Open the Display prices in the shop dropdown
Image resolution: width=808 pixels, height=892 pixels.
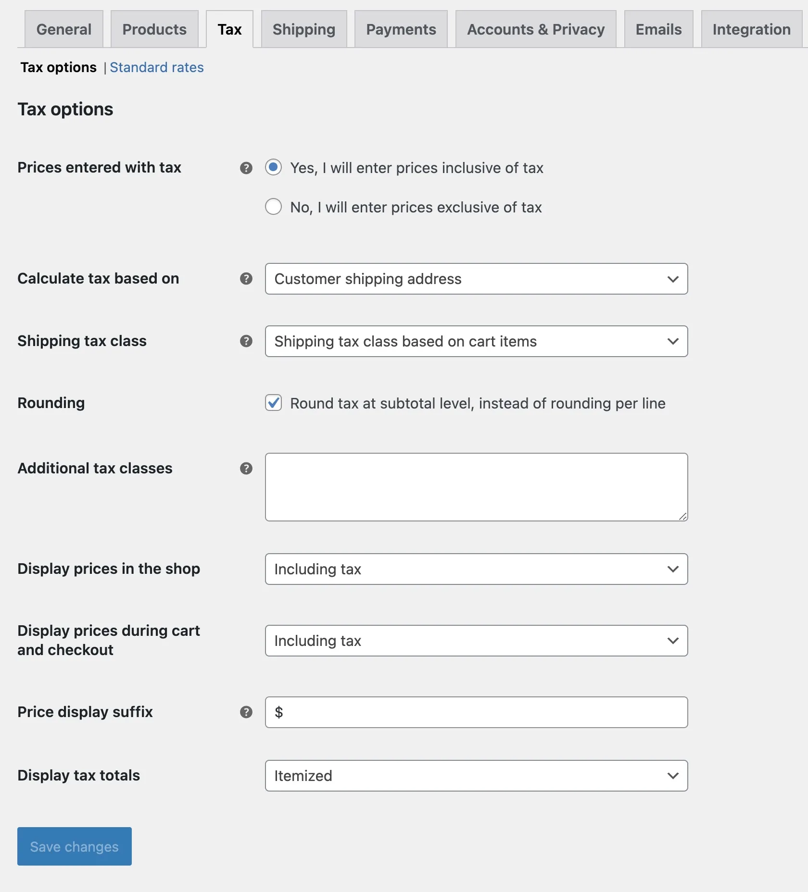point(476,569)
